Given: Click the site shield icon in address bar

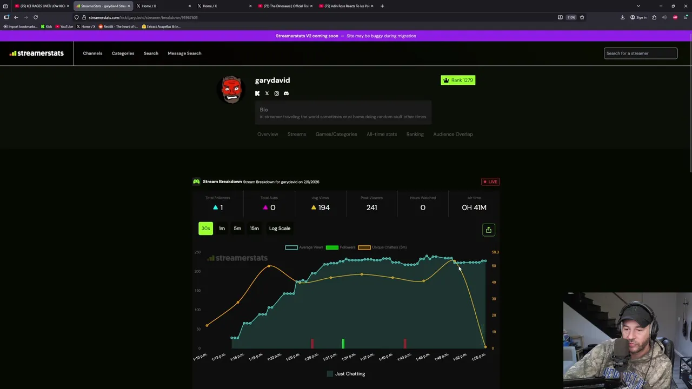Looking at the screenshot, I should tap(77, 17).
